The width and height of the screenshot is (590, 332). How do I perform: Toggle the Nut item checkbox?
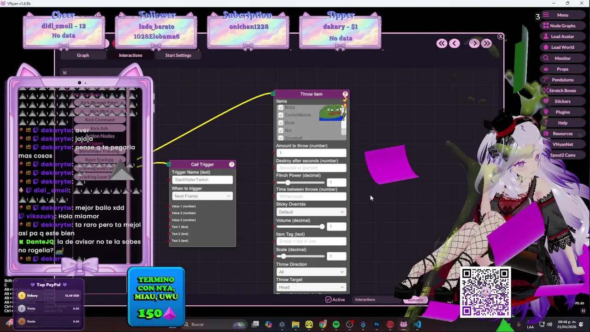click(x=281, y=130)
